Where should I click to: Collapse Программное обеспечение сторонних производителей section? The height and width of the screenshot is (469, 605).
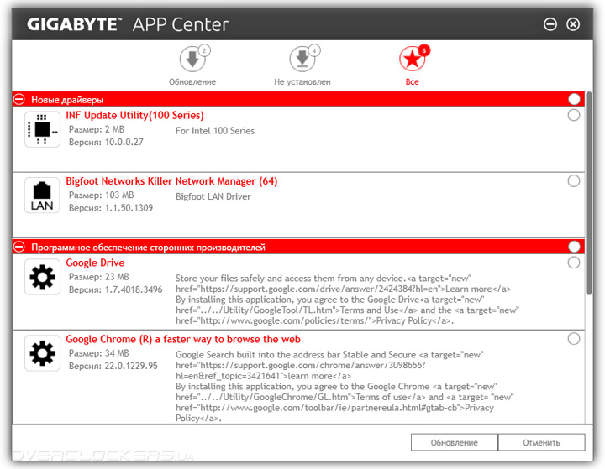coord(18,247)
